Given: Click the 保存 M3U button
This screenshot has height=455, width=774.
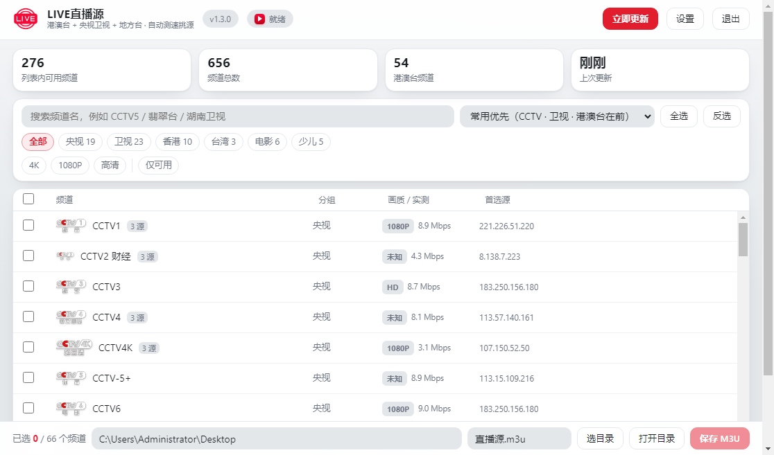Looking at the screenshot, I should 720,439.
